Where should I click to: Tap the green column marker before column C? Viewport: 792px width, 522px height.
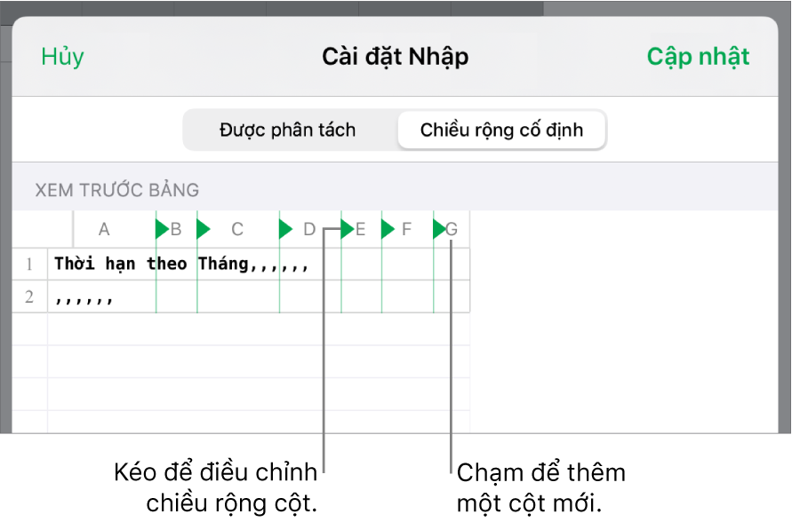203,229
